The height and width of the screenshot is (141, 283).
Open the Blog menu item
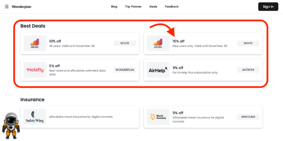(114, 7)
